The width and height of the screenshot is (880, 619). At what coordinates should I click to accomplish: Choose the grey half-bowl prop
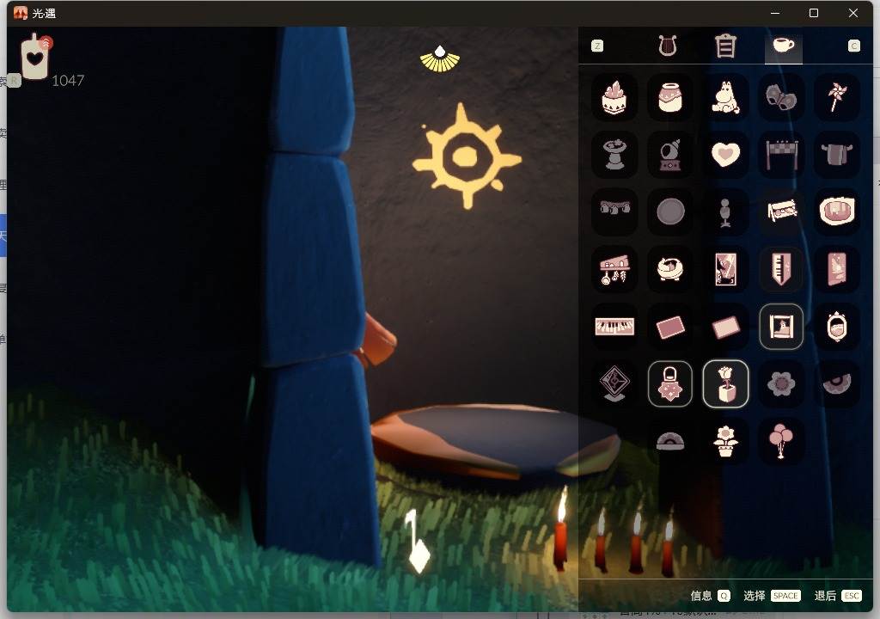click(x=837, y=383)
